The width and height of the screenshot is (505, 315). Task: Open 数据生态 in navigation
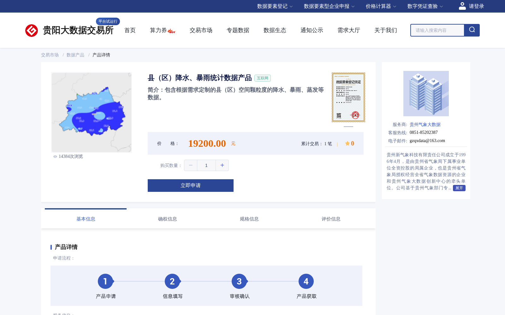[275, 30]
